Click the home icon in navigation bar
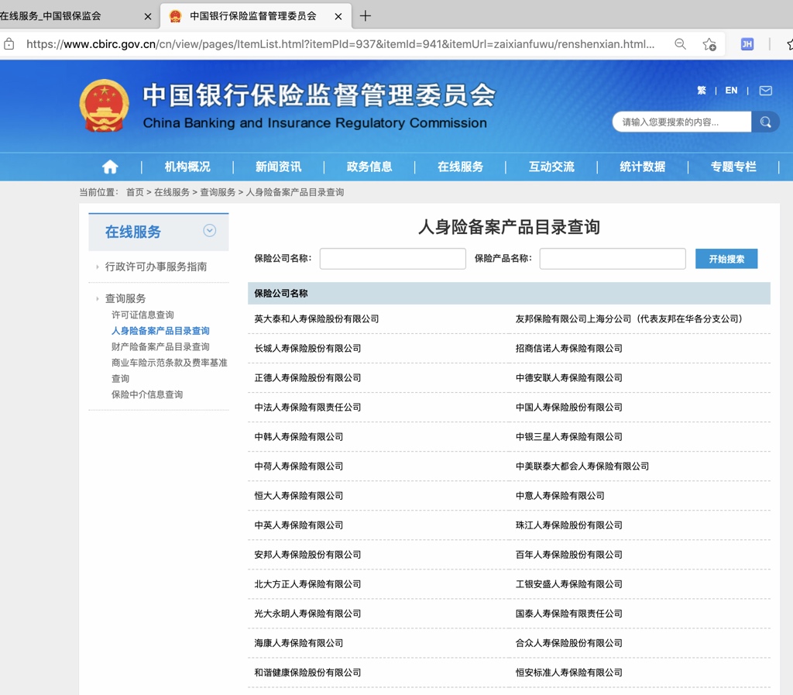The height and width of the screenshot is (695, 793). 110,167
